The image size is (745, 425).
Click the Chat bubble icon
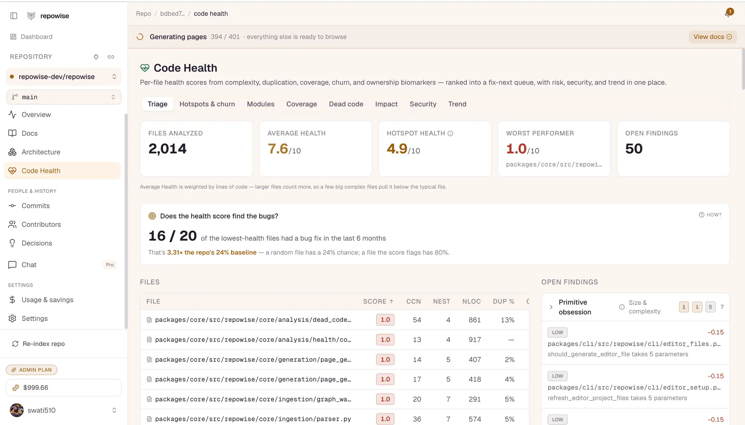click(x=12, y=265)
